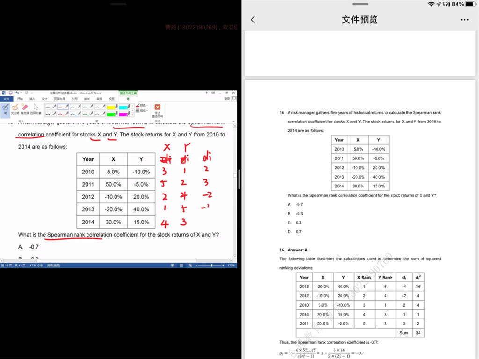Switch to the Design (设计) tab
The height and width of the screenshot is (359, 479).
pos(44,99)
